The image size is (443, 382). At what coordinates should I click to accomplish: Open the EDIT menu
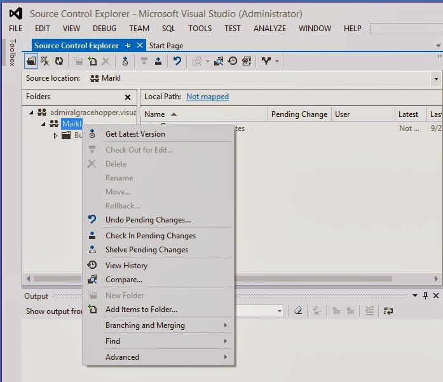[43, 29]
